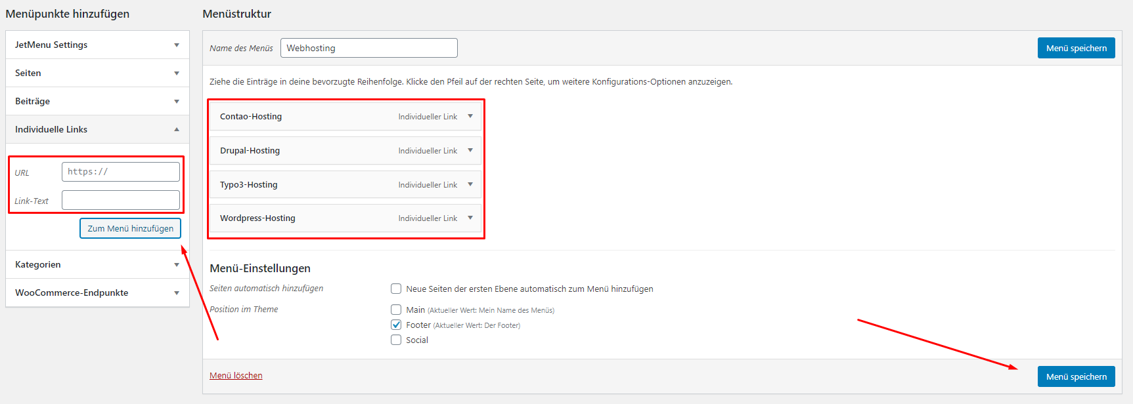Enable automatic adding of new top-level pages

pos(396,289)
